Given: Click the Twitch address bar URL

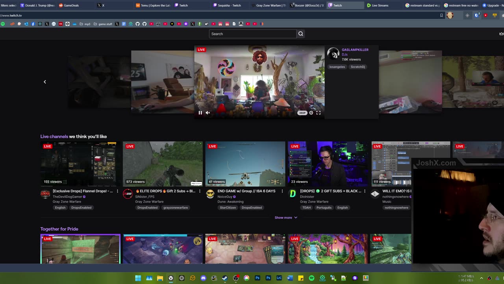Looking at the screenshot, I should pos(11,15).
